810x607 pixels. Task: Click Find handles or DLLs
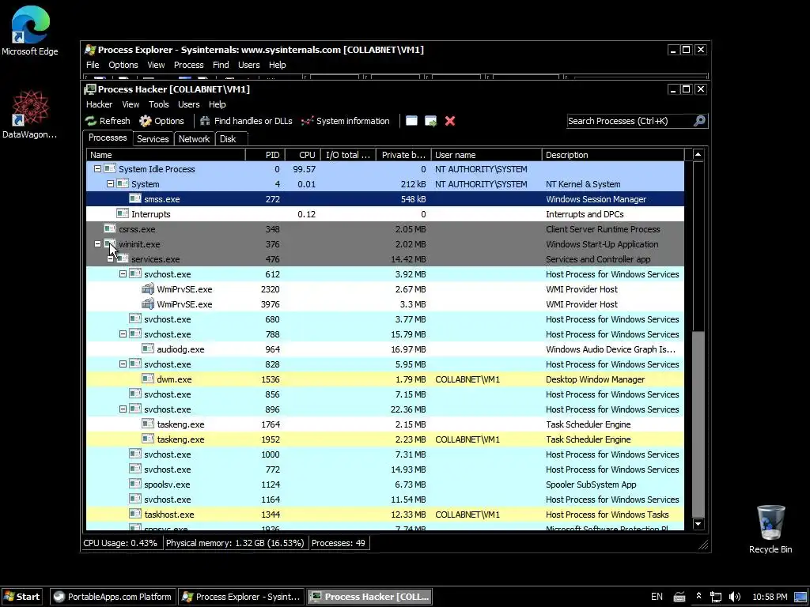246,121
